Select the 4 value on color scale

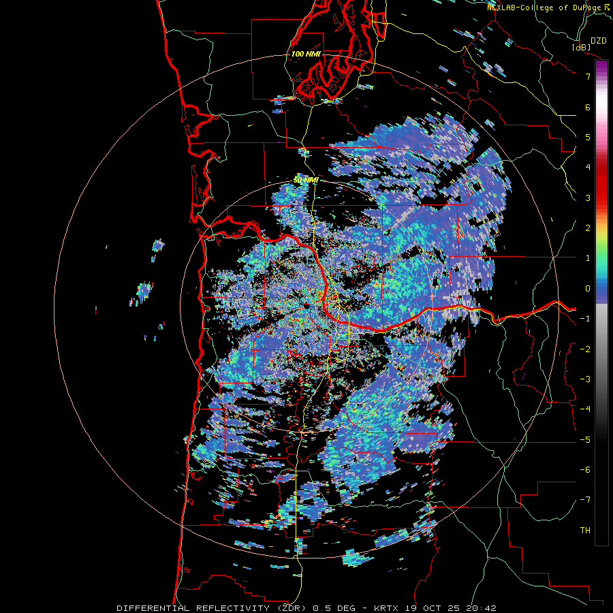pyautogui.click(x=588, y=167)
